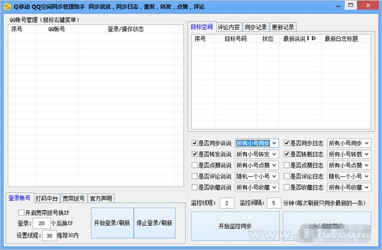This screenshot has width=382, height=250.
Task: Click the 状态 column header
Action: tap(268, 38)
